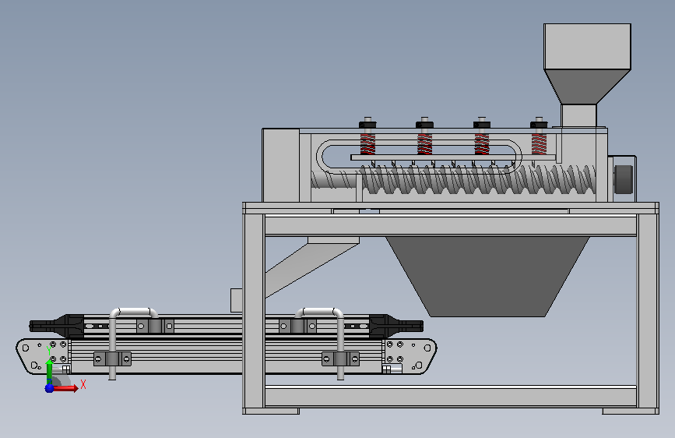Pick the black conveyor end cap on left
The image size is (675, 438).
56,326
